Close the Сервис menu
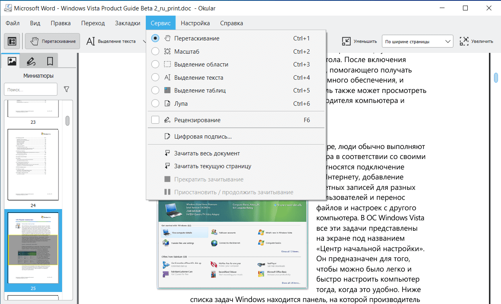 [x=161, y=23]
